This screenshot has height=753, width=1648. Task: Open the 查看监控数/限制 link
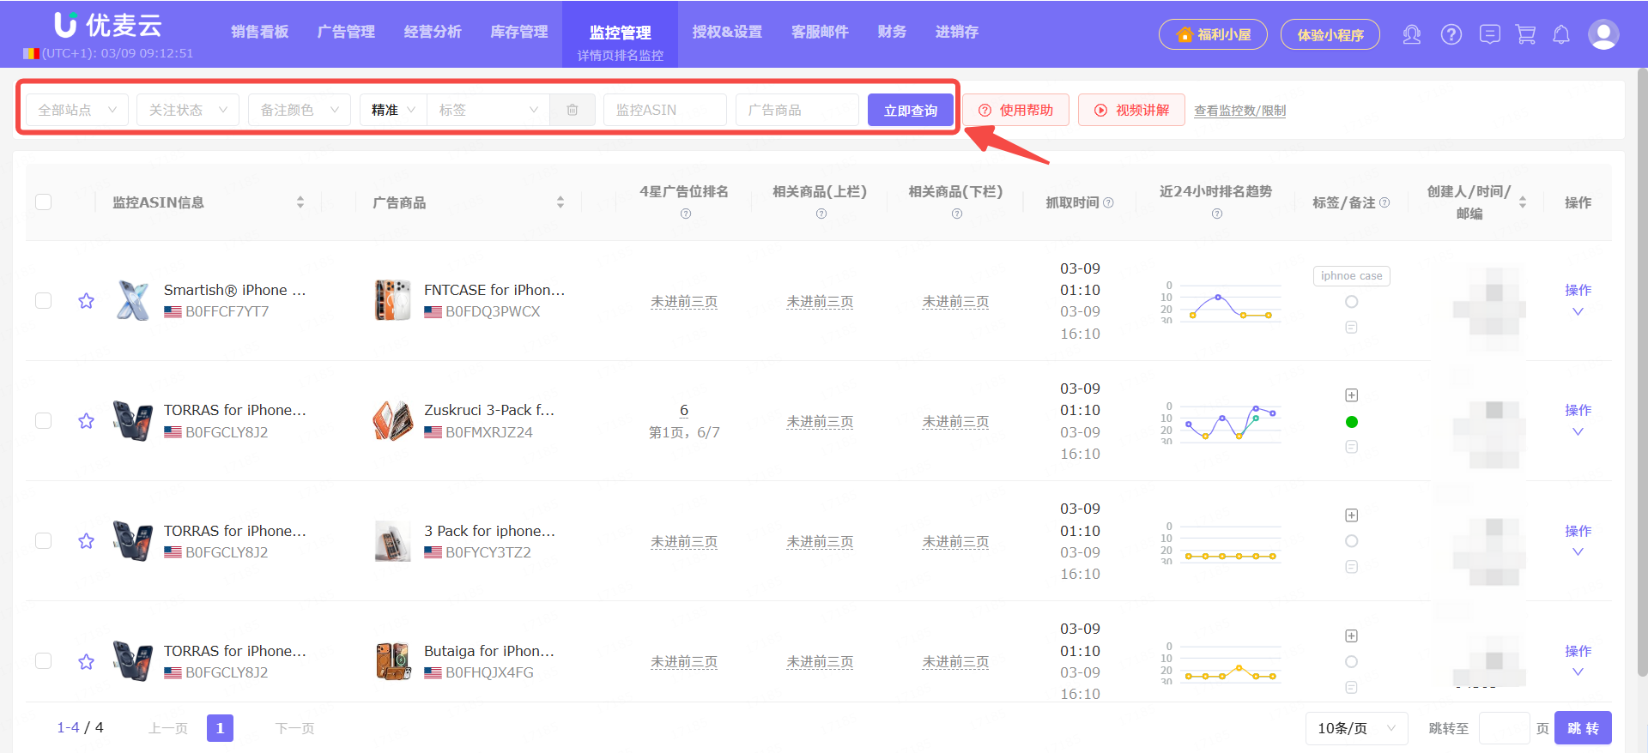(x=1239, y=111)
